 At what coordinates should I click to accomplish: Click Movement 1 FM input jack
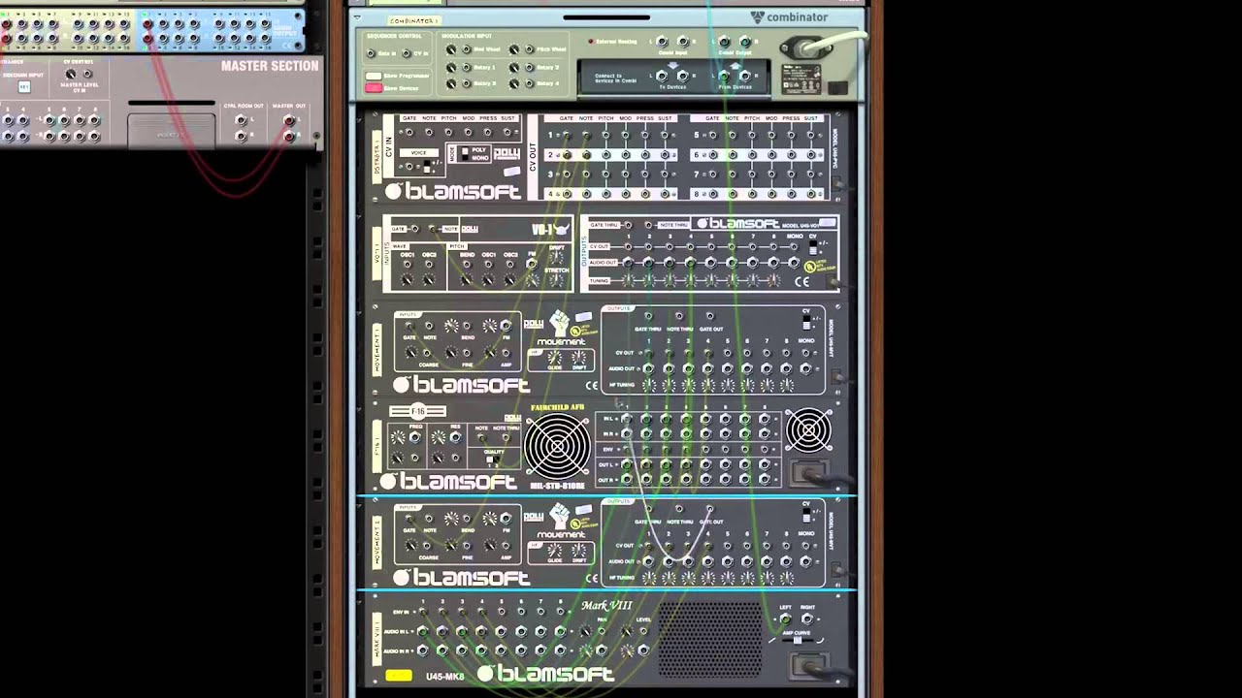[x=506, y=328]
